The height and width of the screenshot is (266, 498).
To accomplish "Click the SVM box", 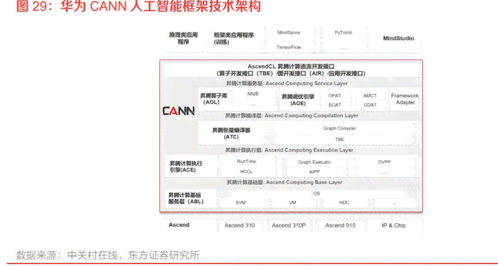I will click(x=241, y=203).
